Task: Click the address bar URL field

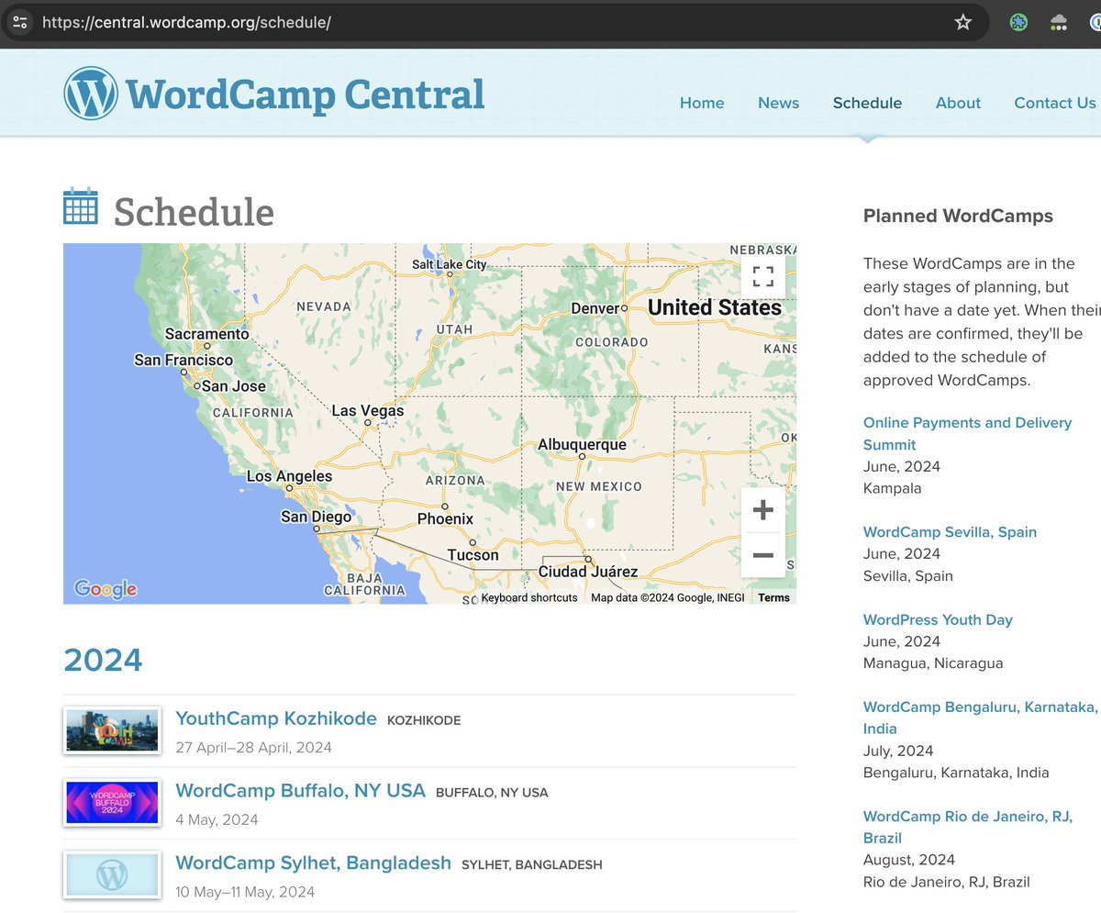Action: (x=495, y=22)
